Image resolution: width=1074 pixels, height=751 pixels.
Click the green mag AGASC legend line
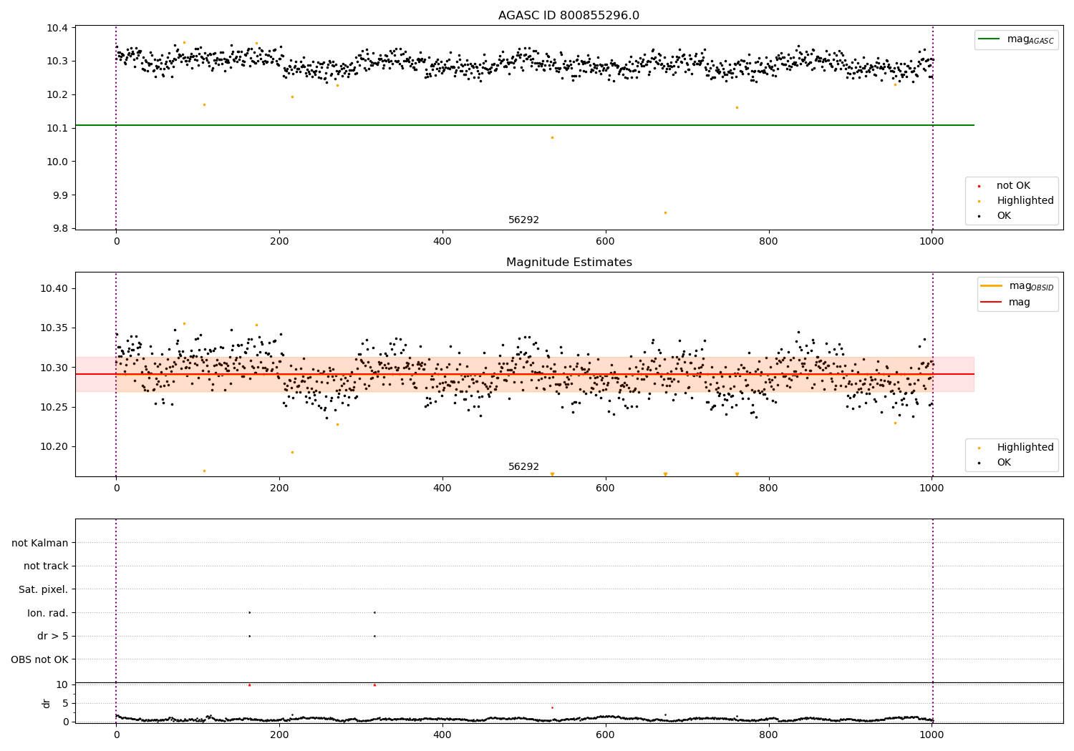990,39
